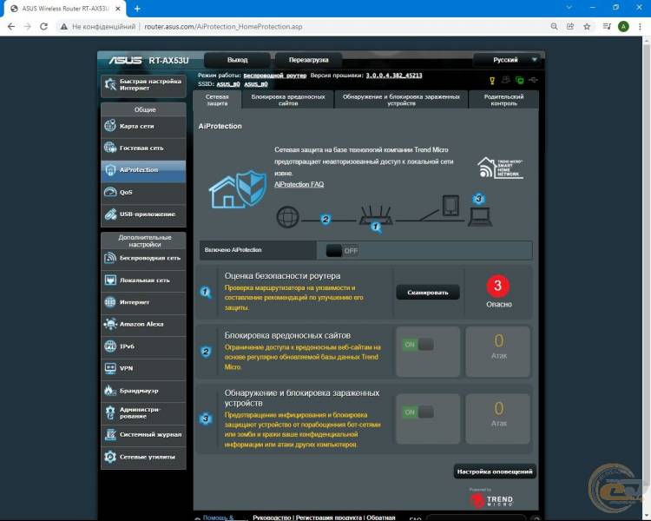Open Local network (Локальная сеть) icon

click(110, 280)
